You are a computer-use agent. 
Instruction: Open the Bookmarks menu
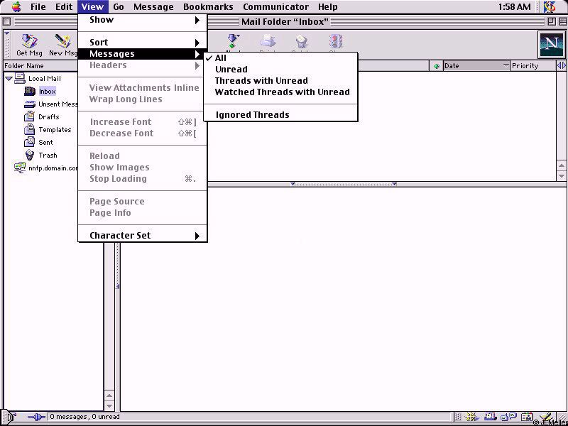click(208, 7)
